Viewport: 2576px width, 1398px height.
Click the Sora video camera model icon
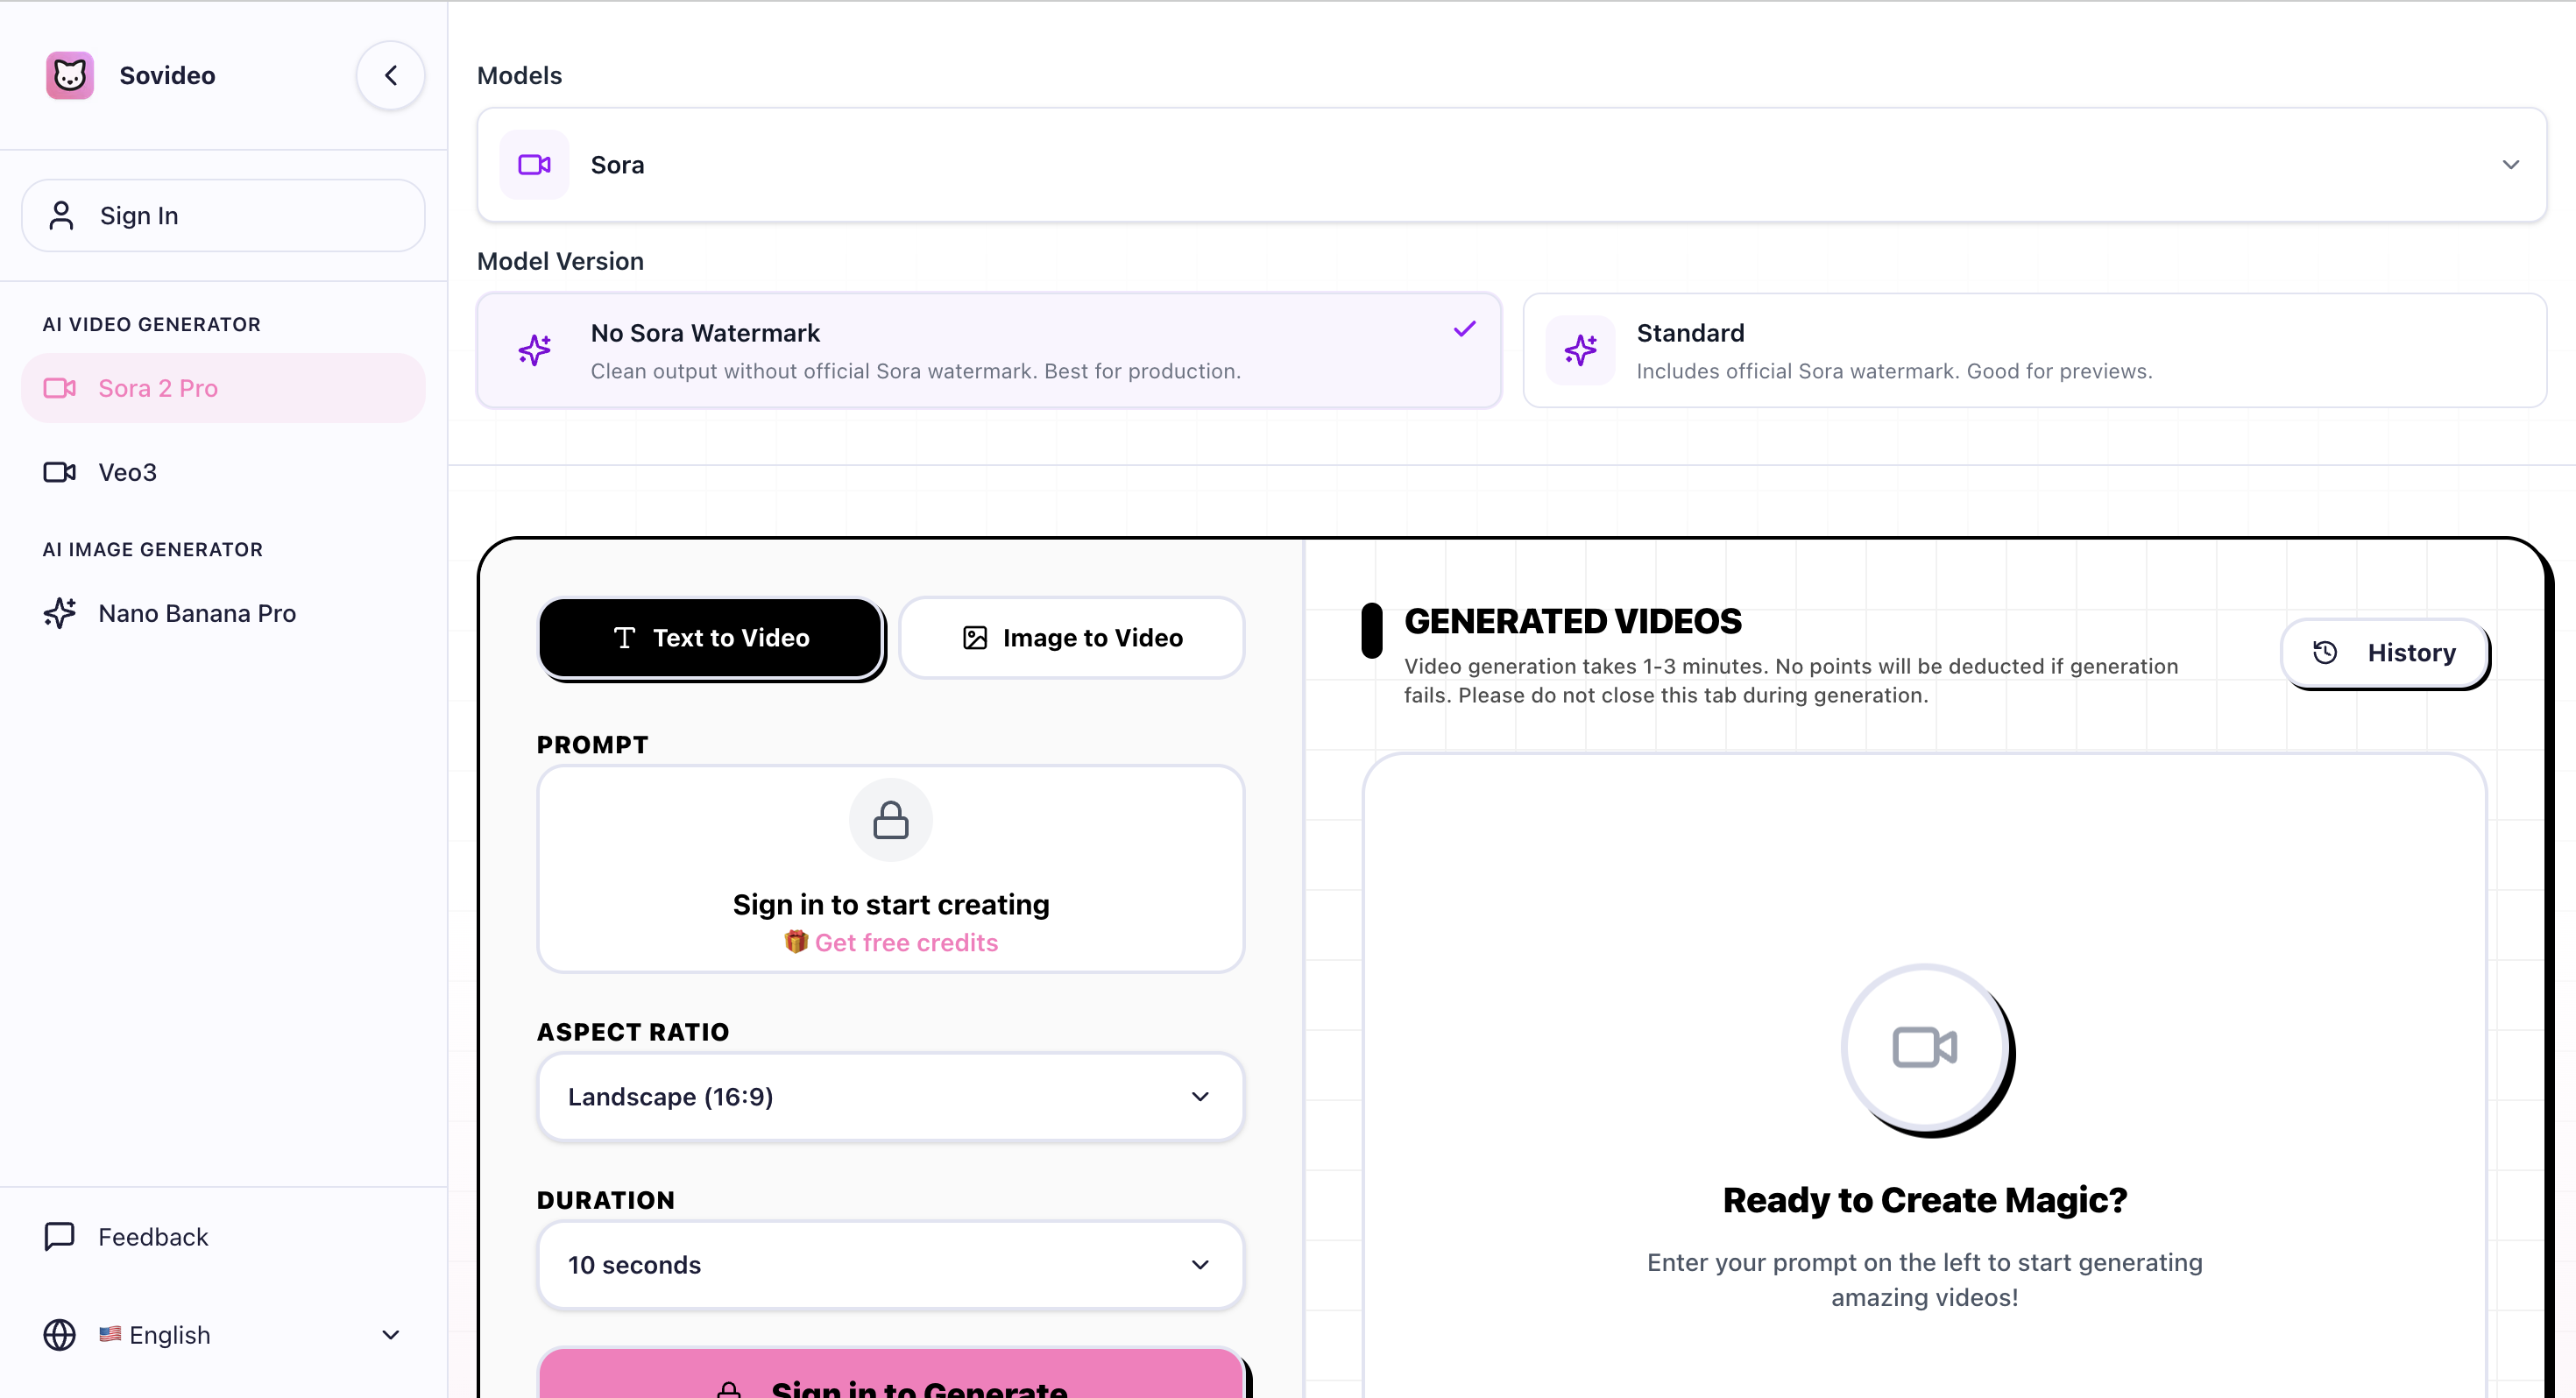535,164
